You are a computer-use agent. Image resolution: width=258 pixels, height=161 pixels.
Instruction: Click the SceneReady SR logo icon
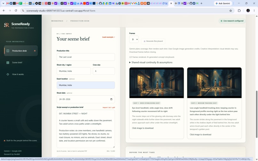[x=7, y=25]
